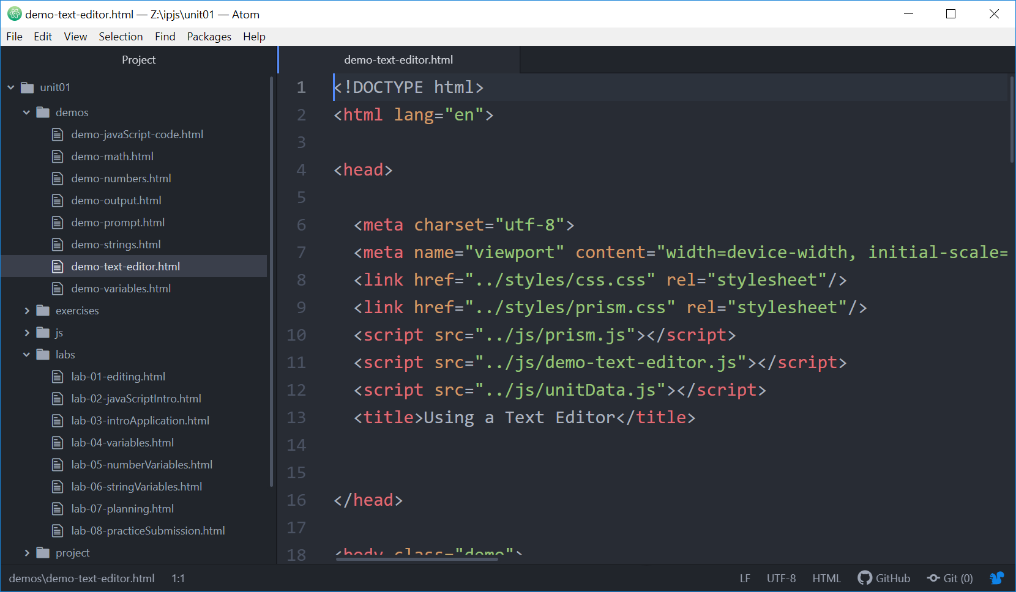The width and height of the screenshot is (1016, 592).
Task: Click the UTF-8 encoding indicator
Action: (781, 578)
